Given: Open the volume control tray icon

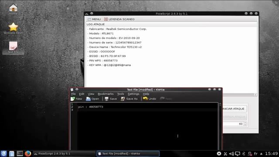Looking at the screenshot, I should 231,154.
